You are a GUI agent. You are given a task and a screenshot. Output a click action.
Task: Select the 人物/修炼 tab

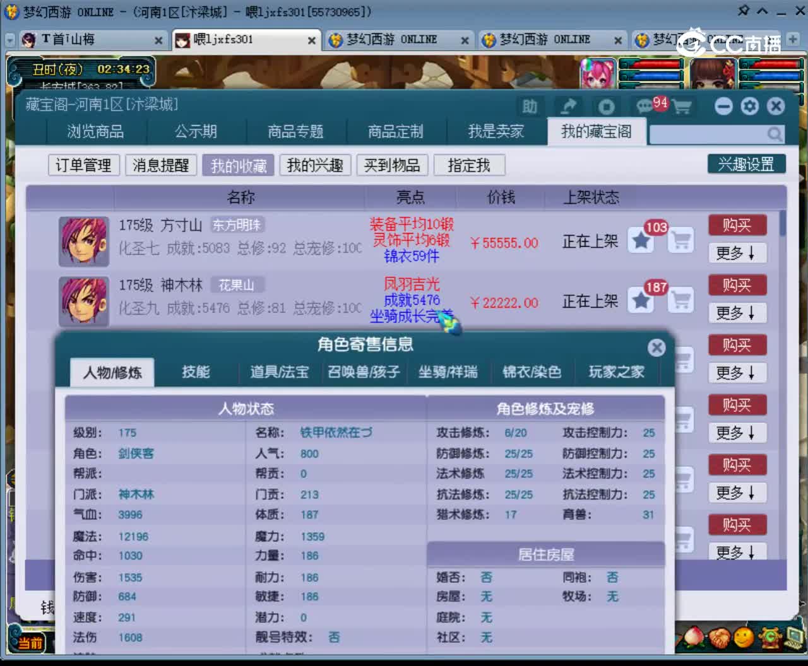coord(112,373)
